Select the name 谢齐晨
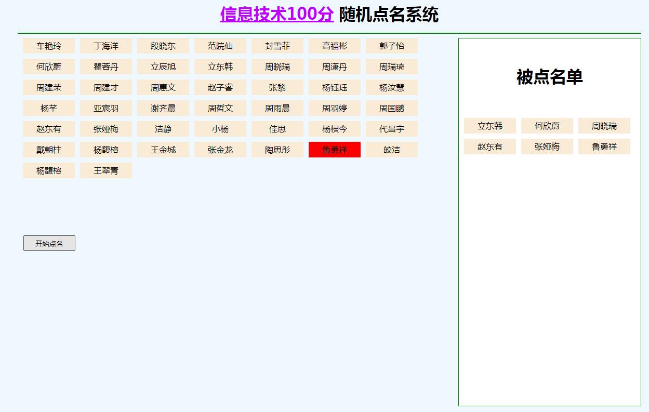 coord(163,108)
